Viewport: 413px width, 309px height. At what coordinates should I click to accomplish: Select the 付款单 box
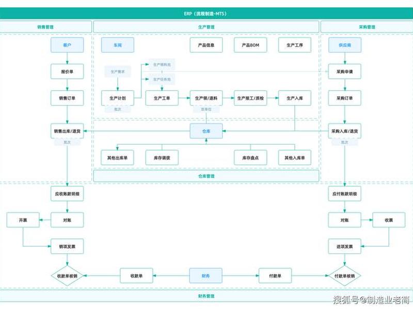275,276
